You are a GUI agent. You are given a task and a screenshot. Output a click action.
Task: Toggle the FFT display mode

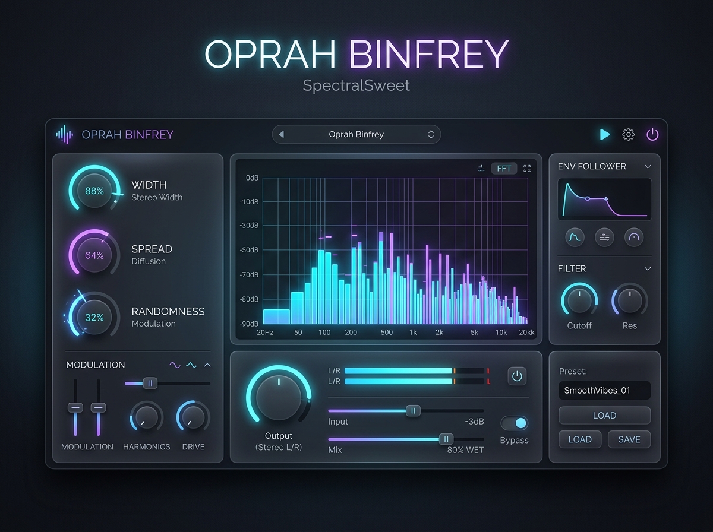pos(504,169)
